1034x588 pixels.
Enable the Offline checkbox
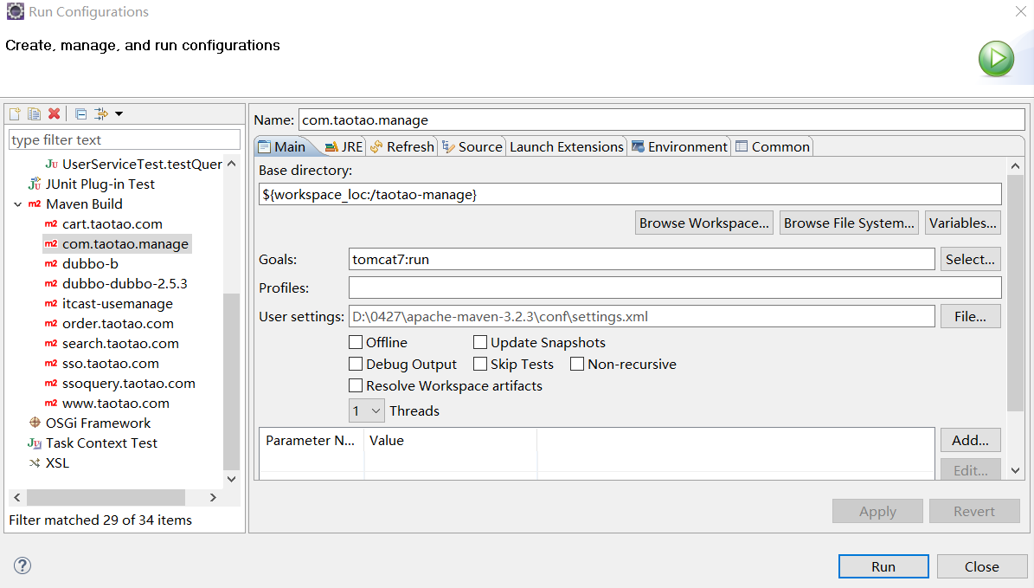click(356, 342)
